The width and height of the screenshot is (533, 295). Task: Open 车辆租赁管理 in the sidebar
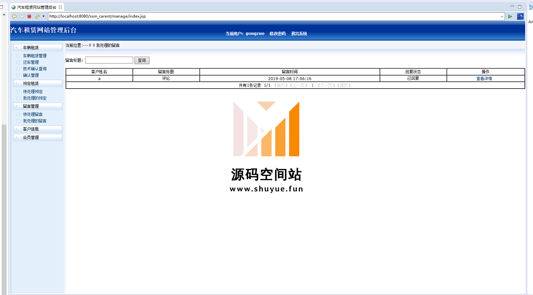[x=35, y=56]
